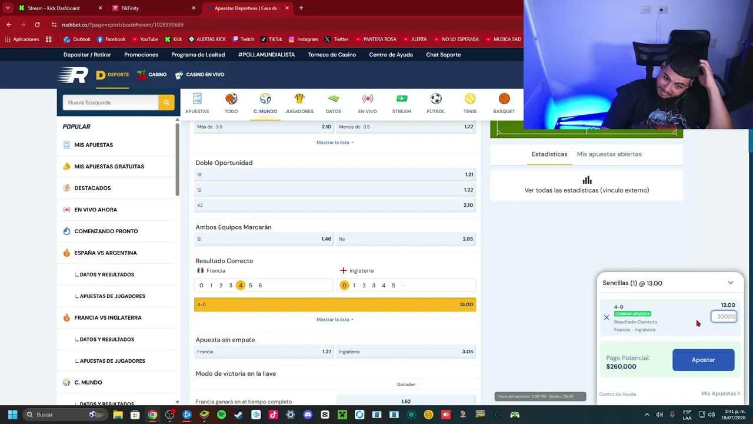Expand Mostrar la lista under Más de 3.5
The image size is (753, 424).
pos(335,143)
